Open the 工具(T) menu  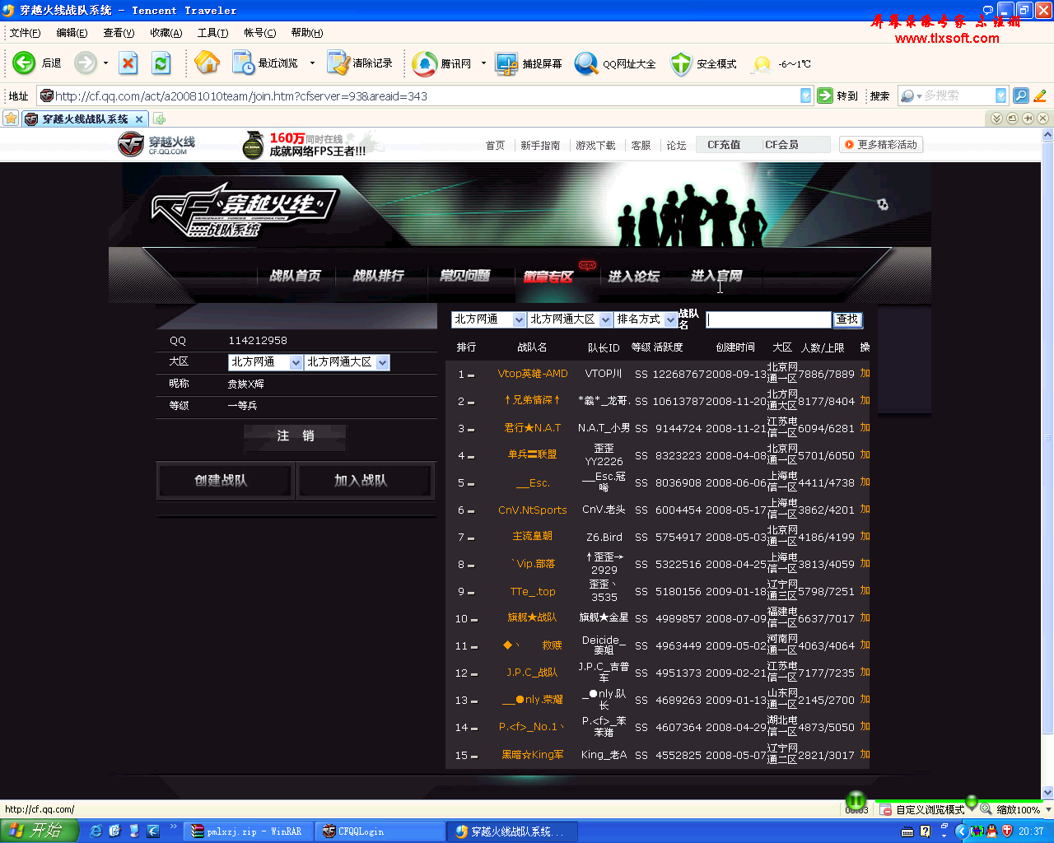pos(212,33)
